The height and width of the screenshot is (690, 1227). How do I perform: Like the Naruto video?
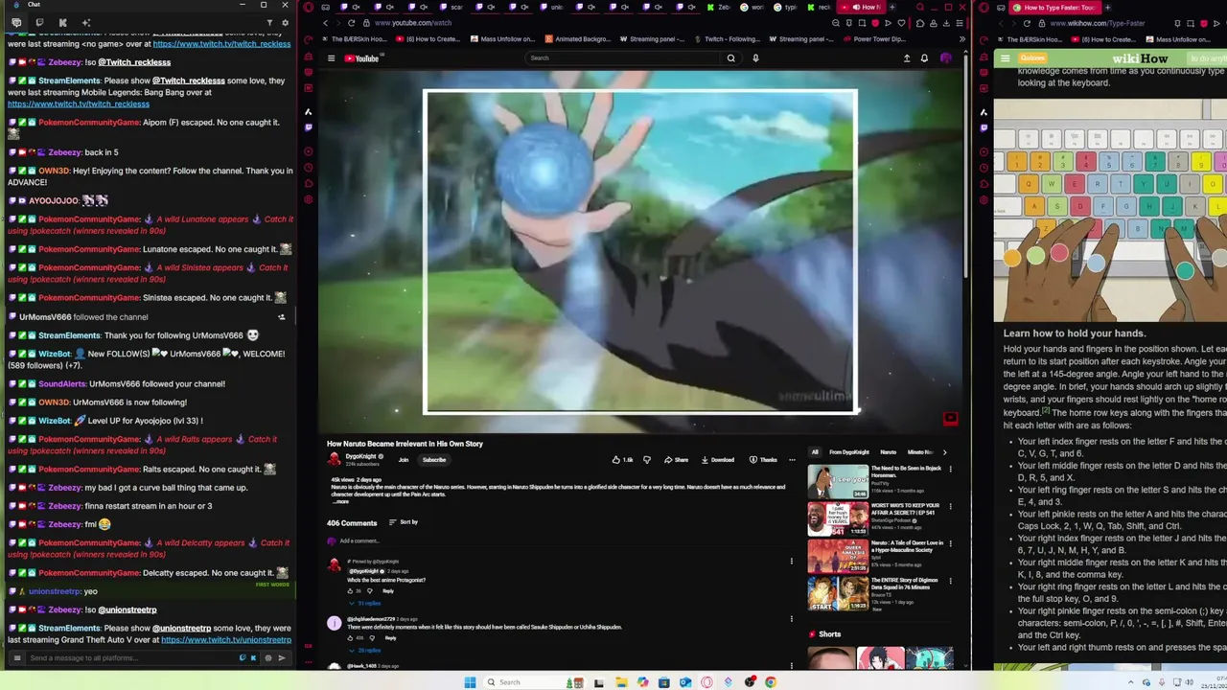tap(623, 460)
